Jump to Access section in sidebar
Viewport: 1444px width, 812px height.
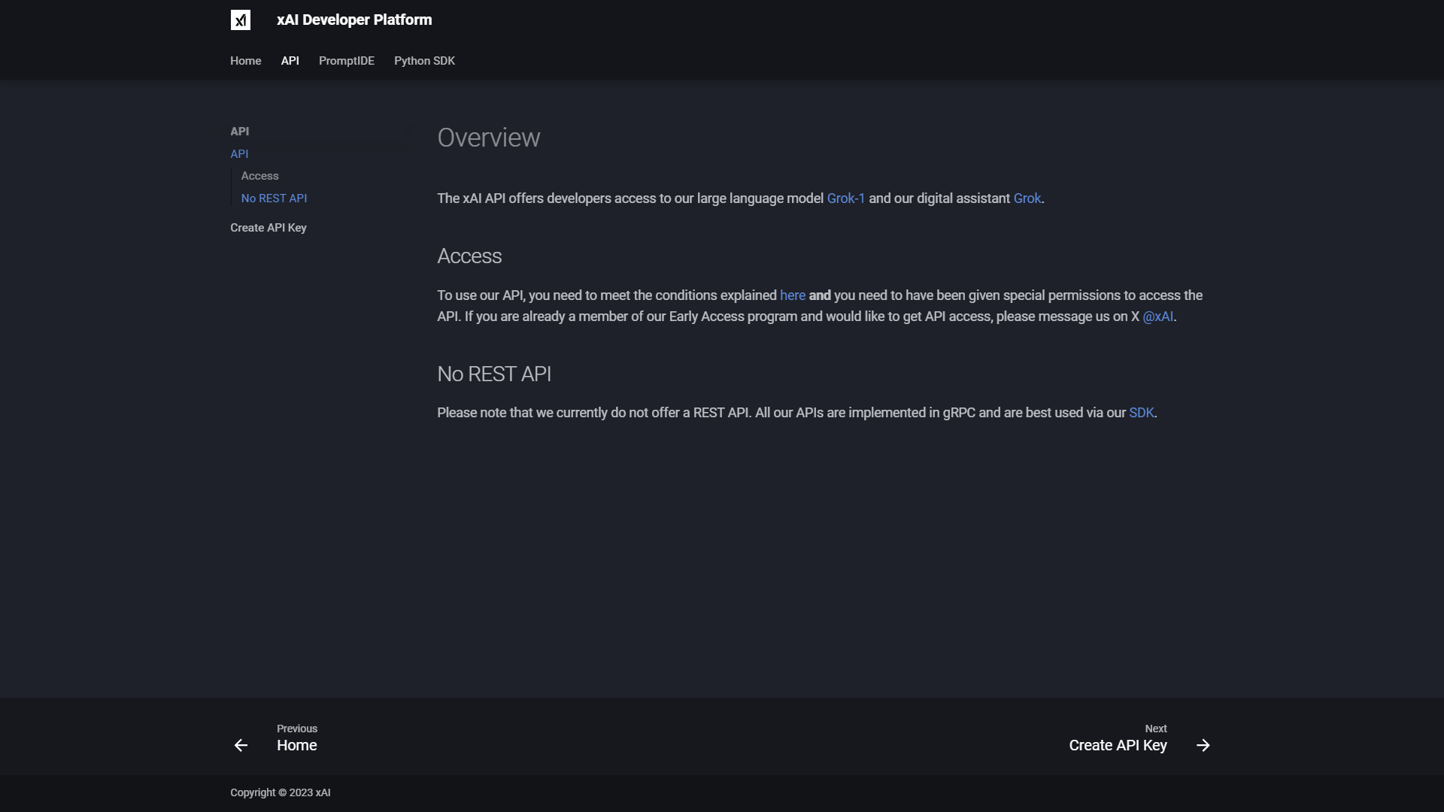point(260,176)
